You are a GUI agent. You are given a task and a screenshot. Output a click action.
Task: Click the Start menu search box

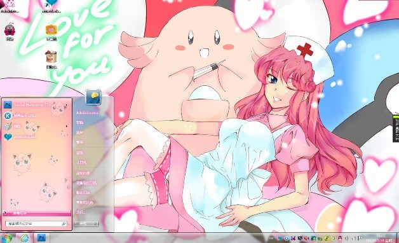click(36, 224)
